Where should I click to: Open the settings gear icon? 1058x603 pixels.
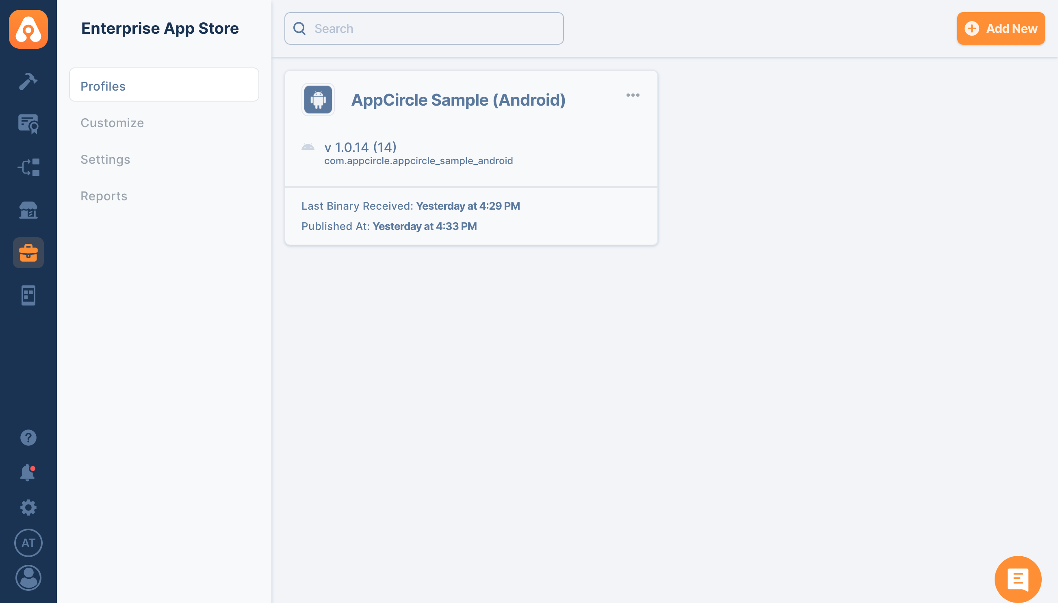28,507
